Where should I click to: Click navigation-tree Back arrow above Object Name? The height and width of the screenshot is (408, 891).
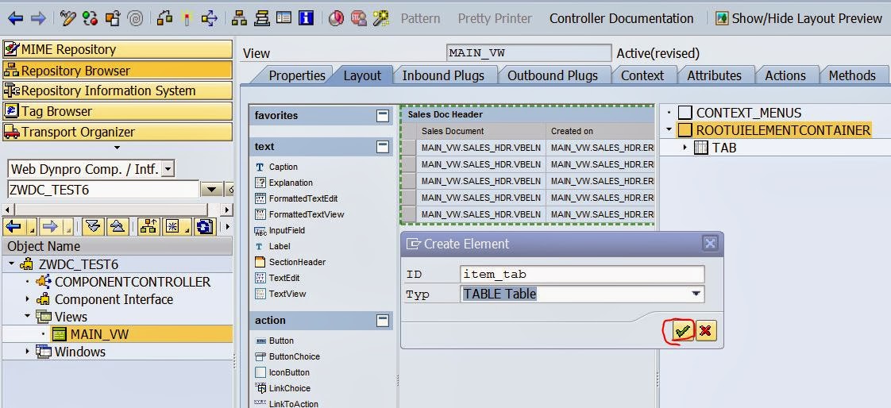click(x=13, y=227)
